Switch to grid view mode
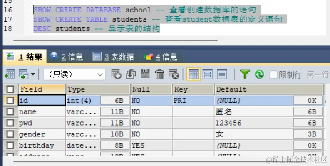The height and width of the screenshot is (166, 330). 194,74
